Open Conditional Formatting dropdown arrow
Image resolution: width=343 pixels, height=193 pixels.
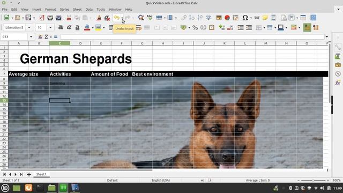(x=299, y=28)
